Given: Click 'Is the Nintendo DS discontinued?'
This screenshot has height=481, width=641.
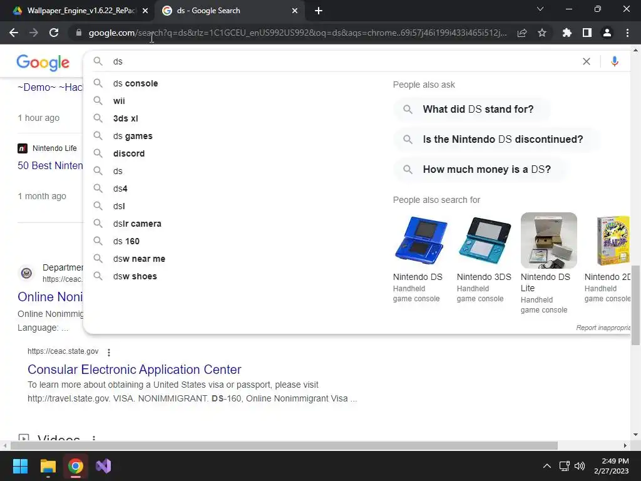Looking at the screenshot, I should click(x=496, y=140).
